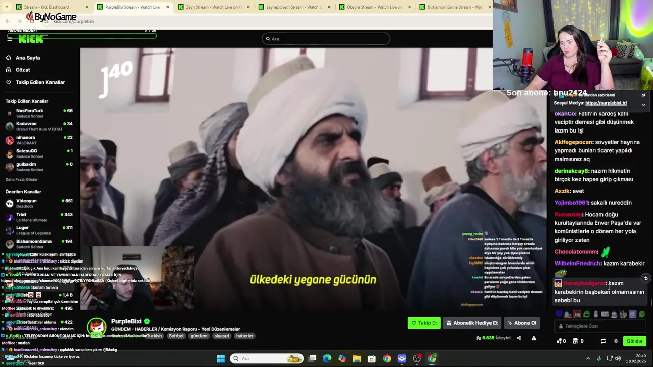Viewport: 653px width, 367px height.
Task: Click Gönder send chat button
Action: [x=635, y=341]
